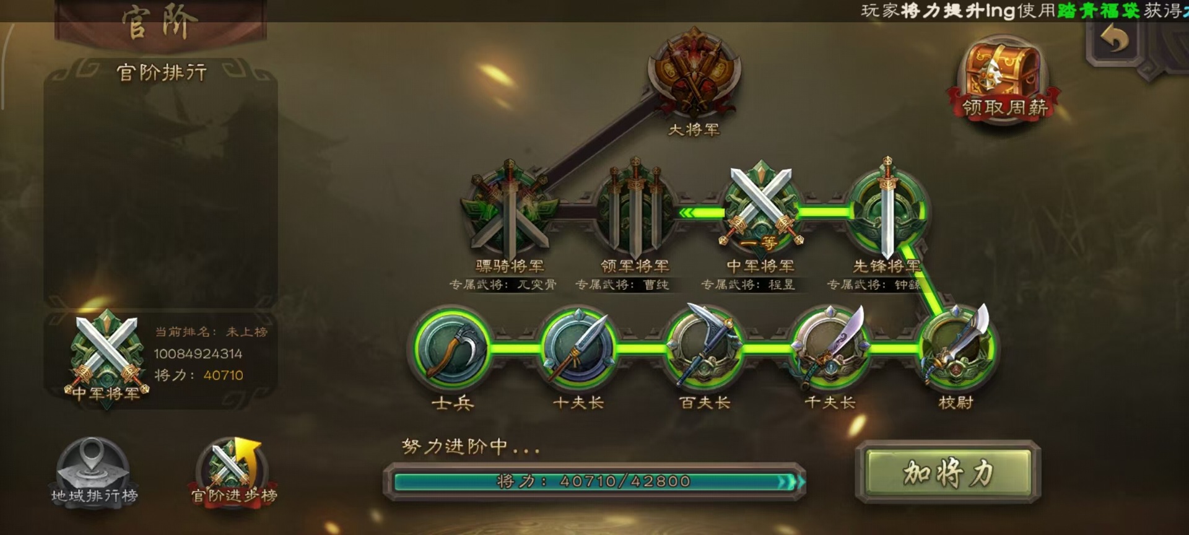Open the 官阶排行 panel header
The width and height of the screenshot is (1189, 535).
point(162,72)
